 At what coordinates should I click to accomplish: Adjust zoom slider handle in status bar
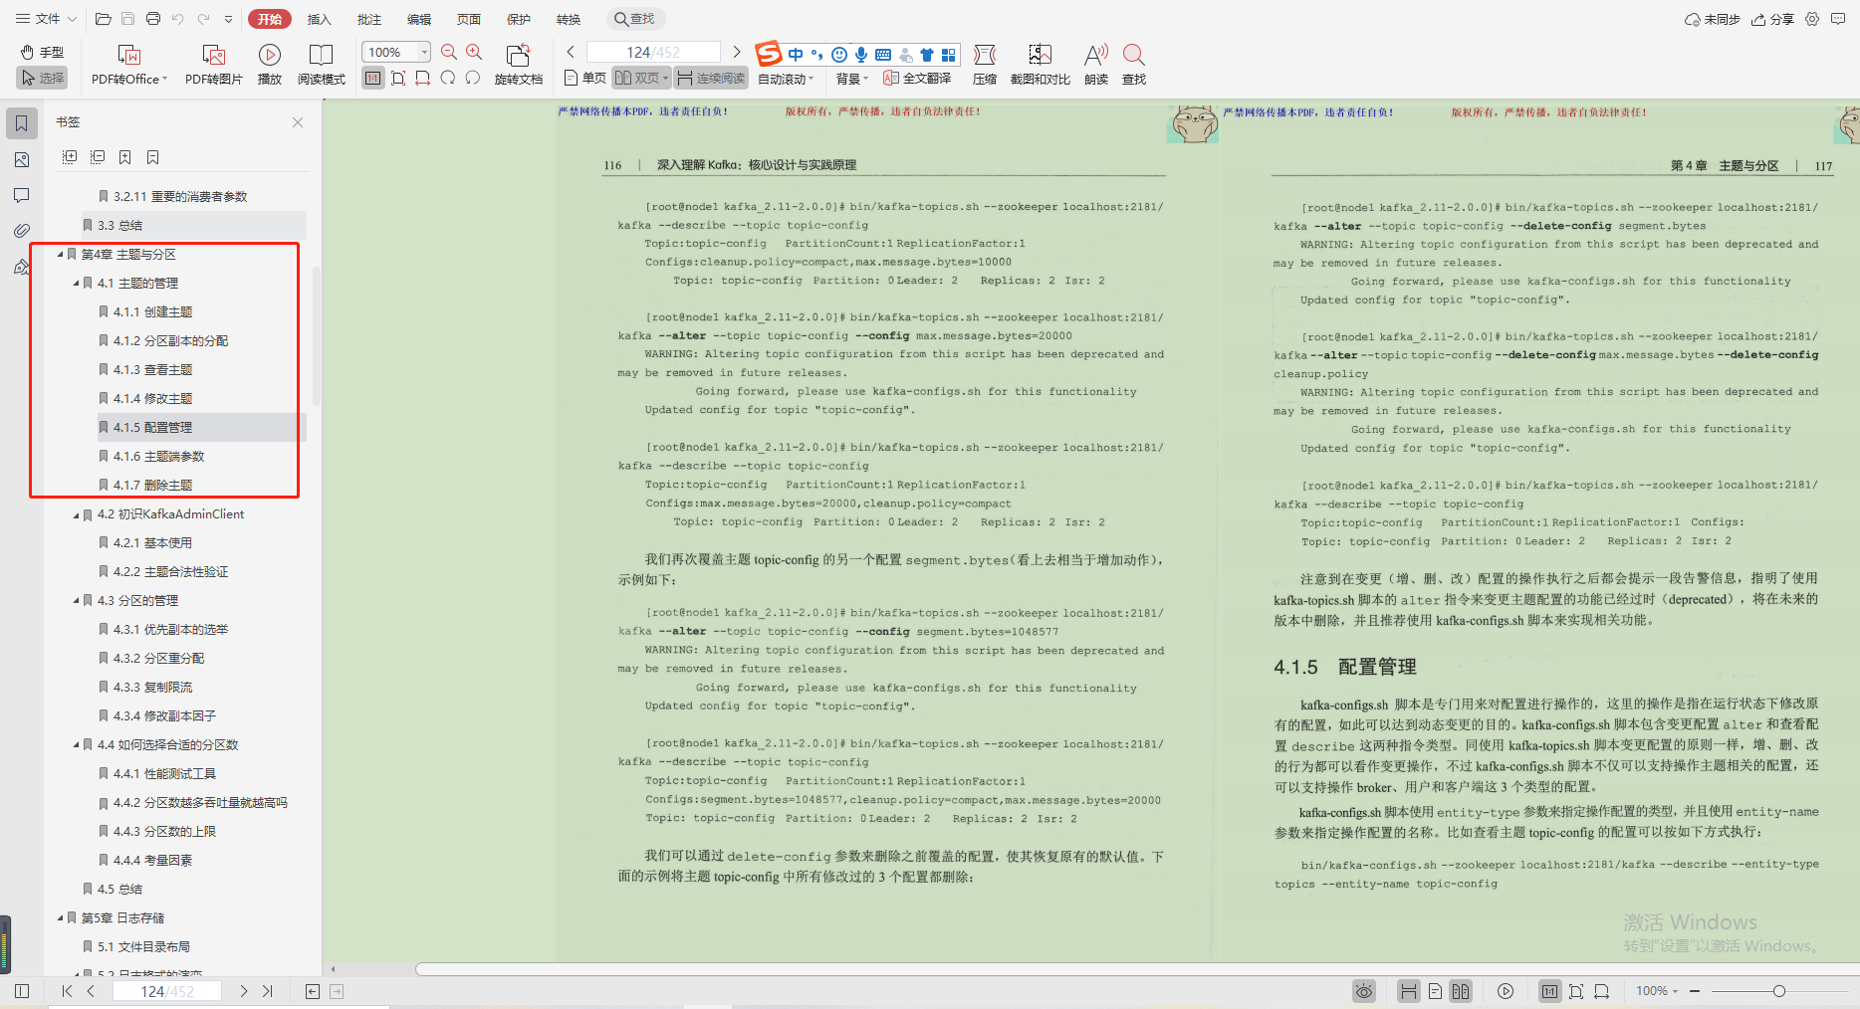1779,991
